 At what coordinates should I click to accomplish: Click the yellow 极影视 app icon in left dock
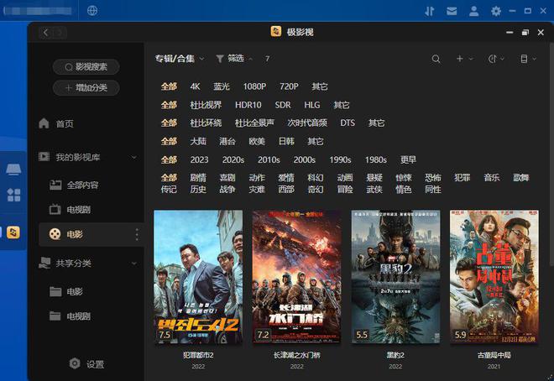tap(13, 232)
